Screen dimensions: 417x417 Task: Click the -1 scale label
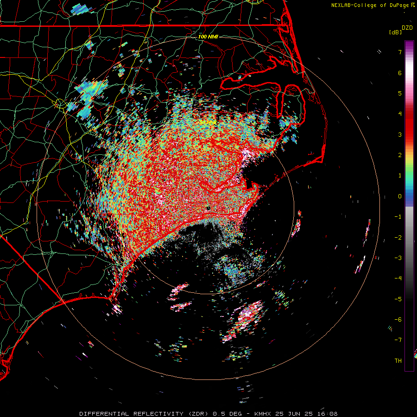398,217
